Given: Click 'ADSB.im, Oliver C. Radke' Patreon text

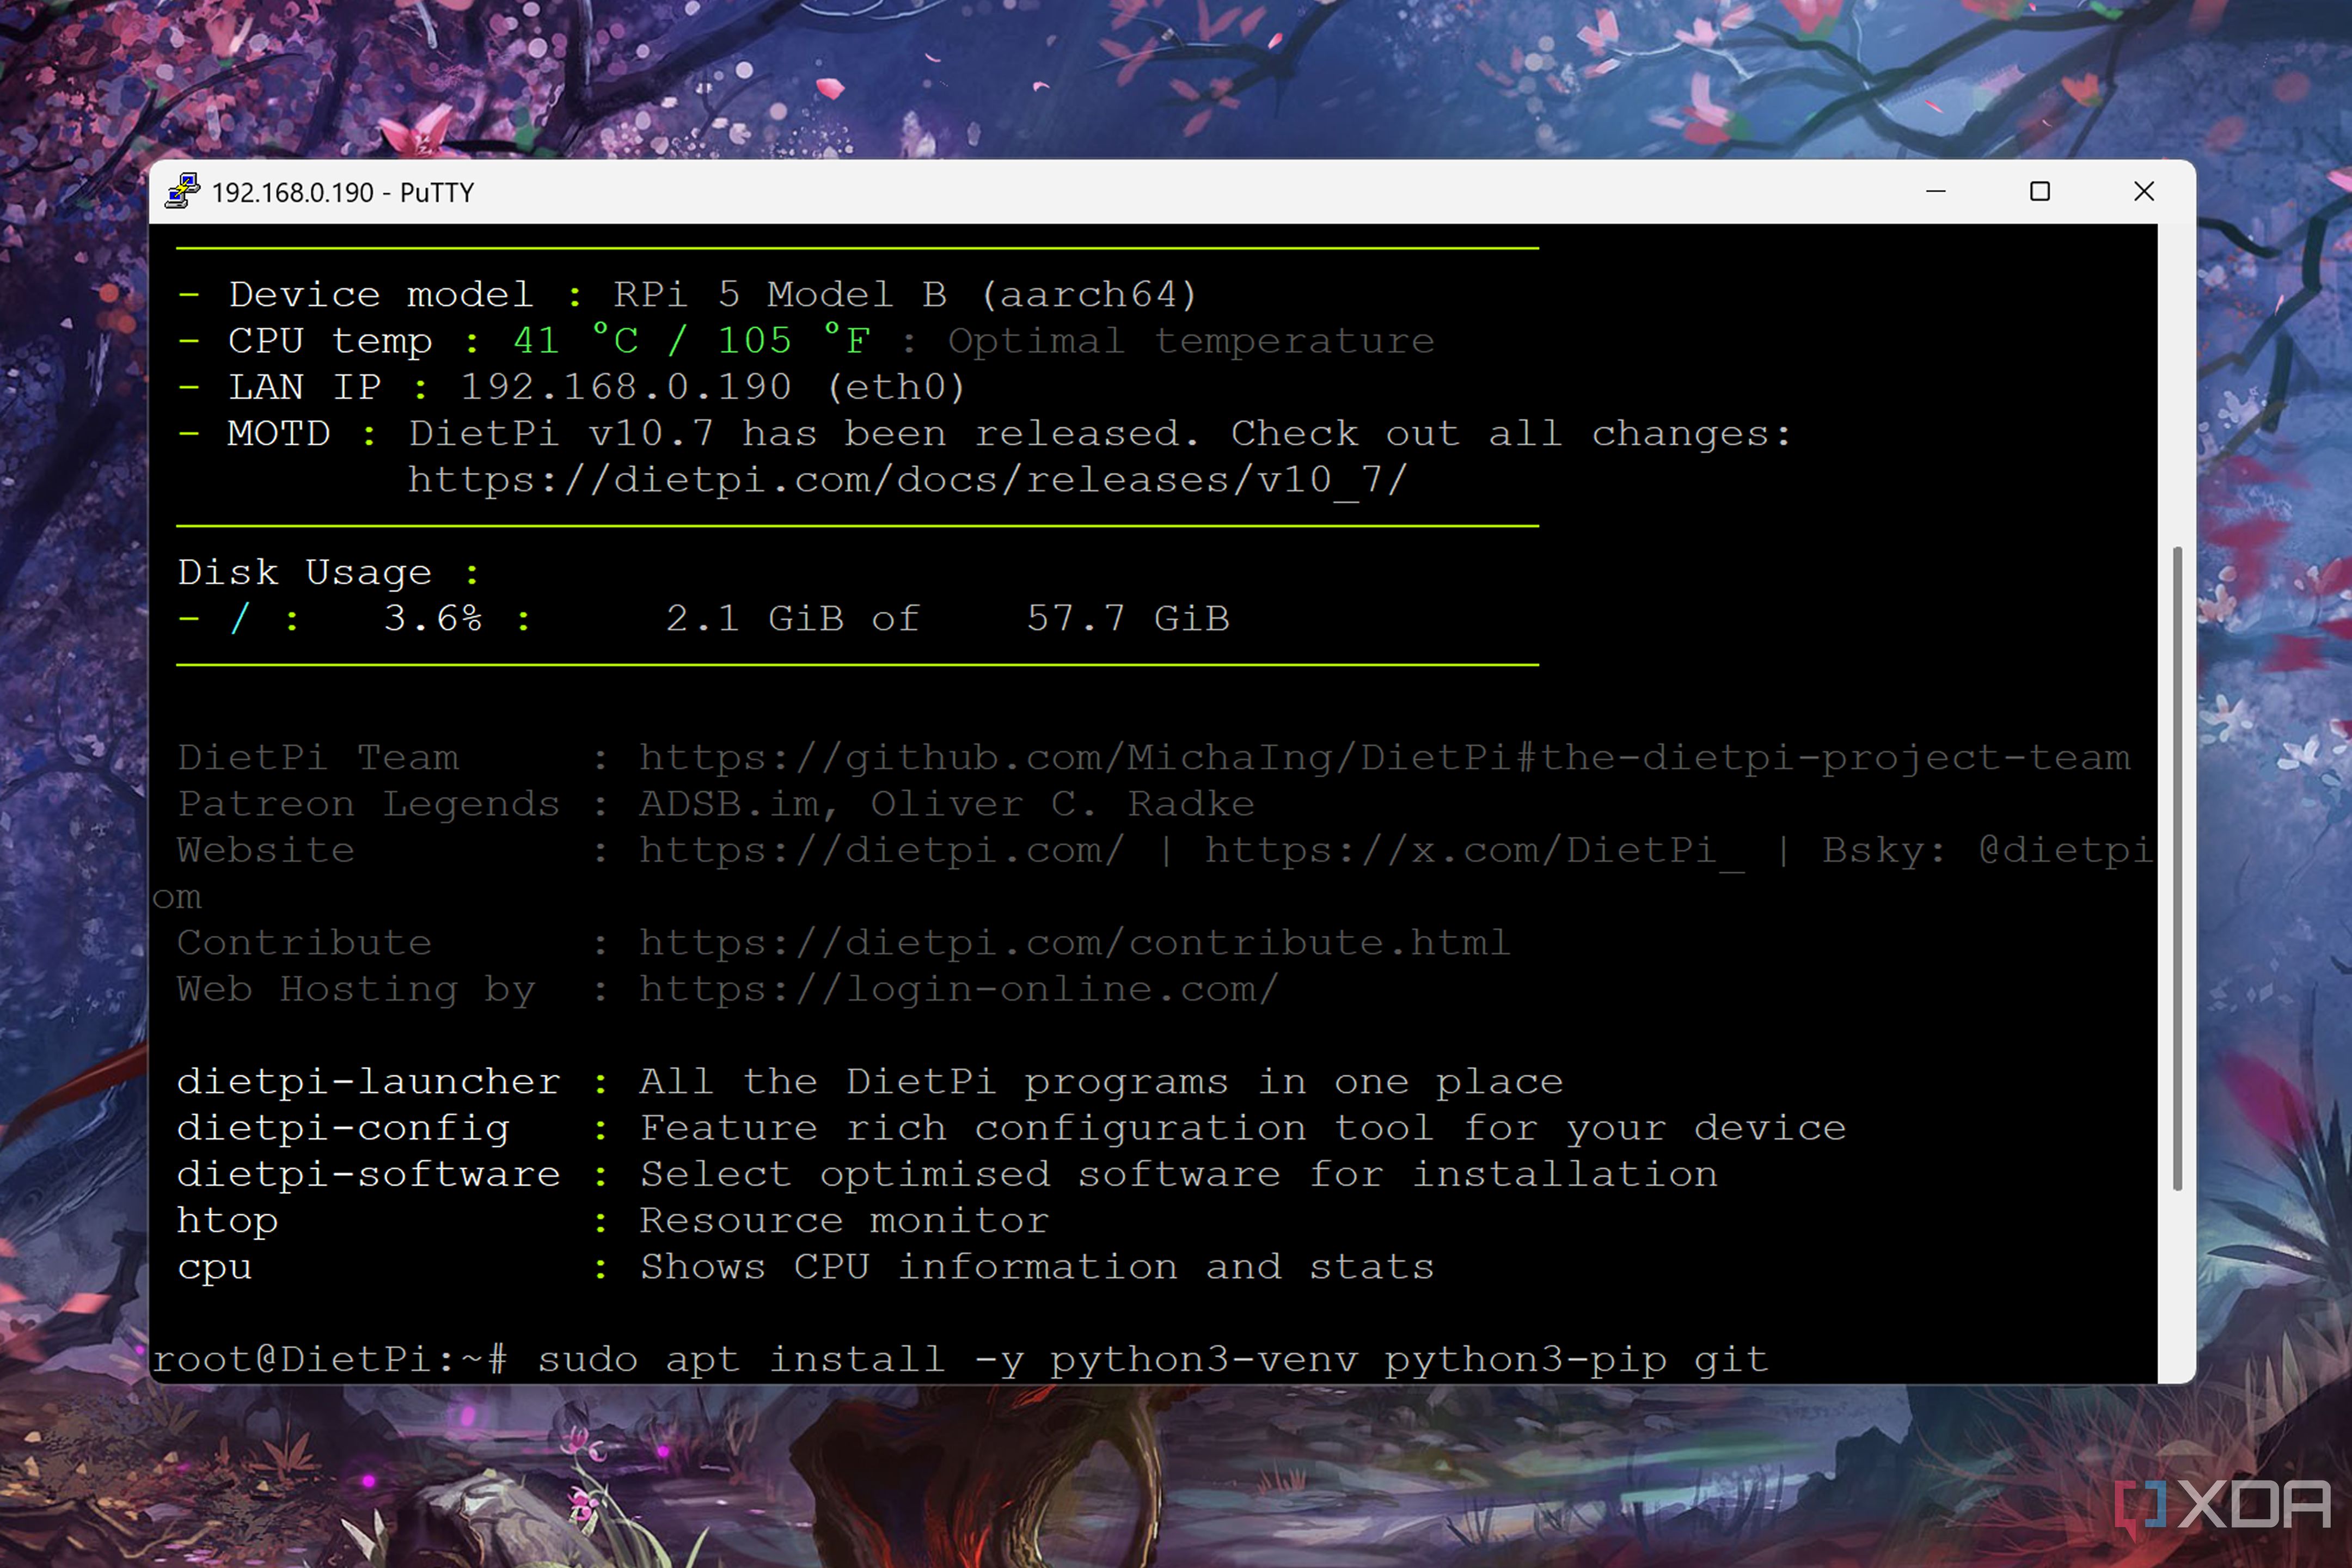Looking at the screenshot, I should 947,804.
